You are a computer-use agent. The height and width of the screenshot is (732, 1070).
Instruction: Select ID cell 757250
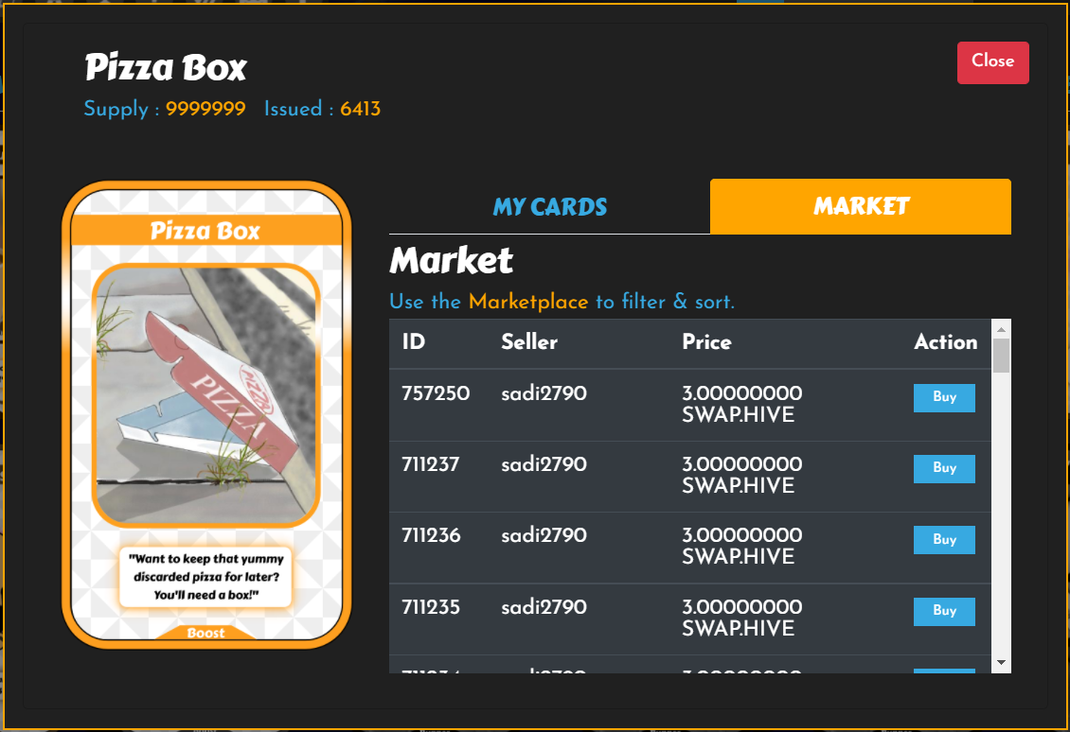pyautogui.click(x=436, y=393)
